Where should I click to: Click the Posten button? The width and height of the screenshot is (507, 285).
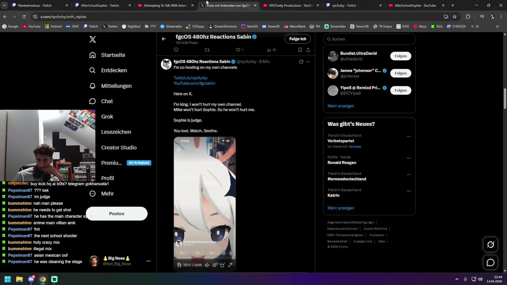click(116, 214)
